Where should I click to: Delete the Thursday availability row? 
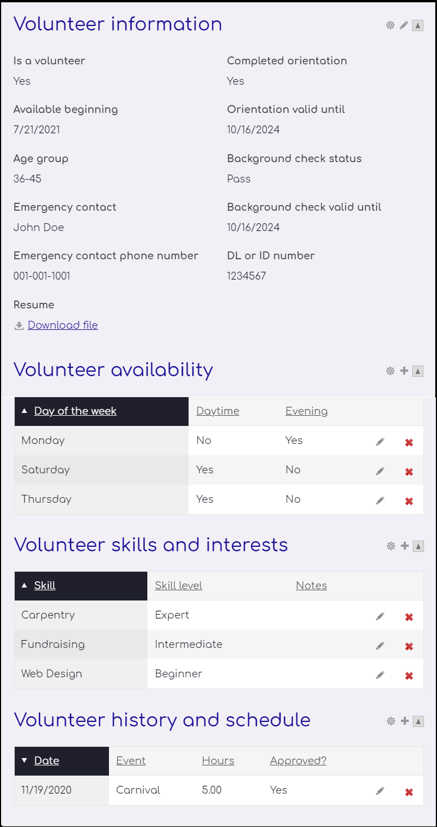point(409,501)
